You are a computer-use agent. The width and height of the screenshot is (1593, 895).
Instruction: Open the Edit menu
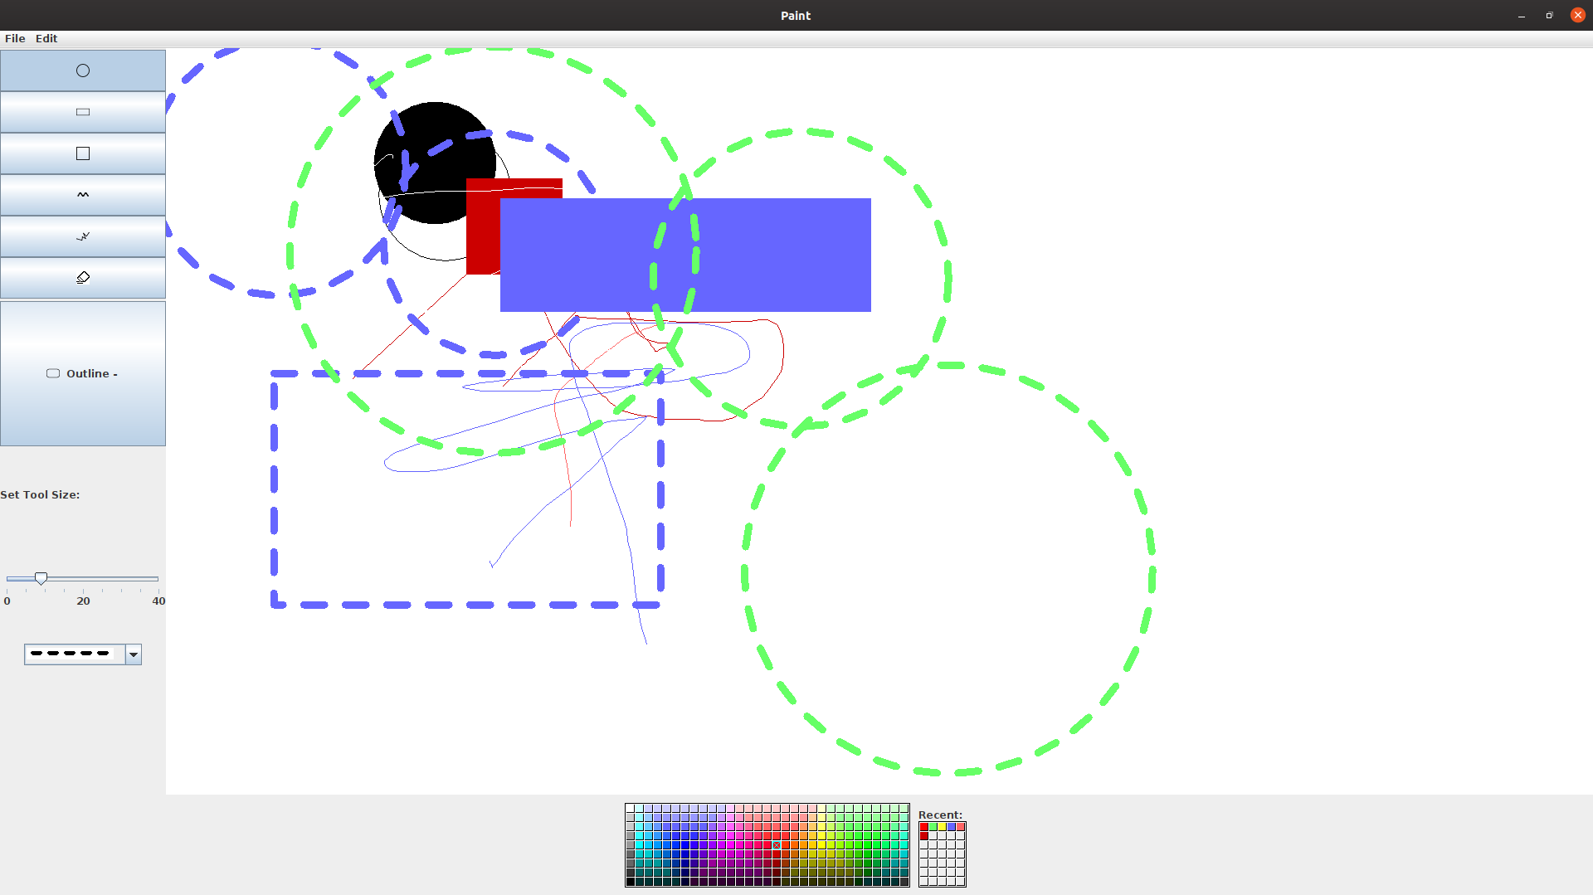pyautogui.click(x=46, y=38)
